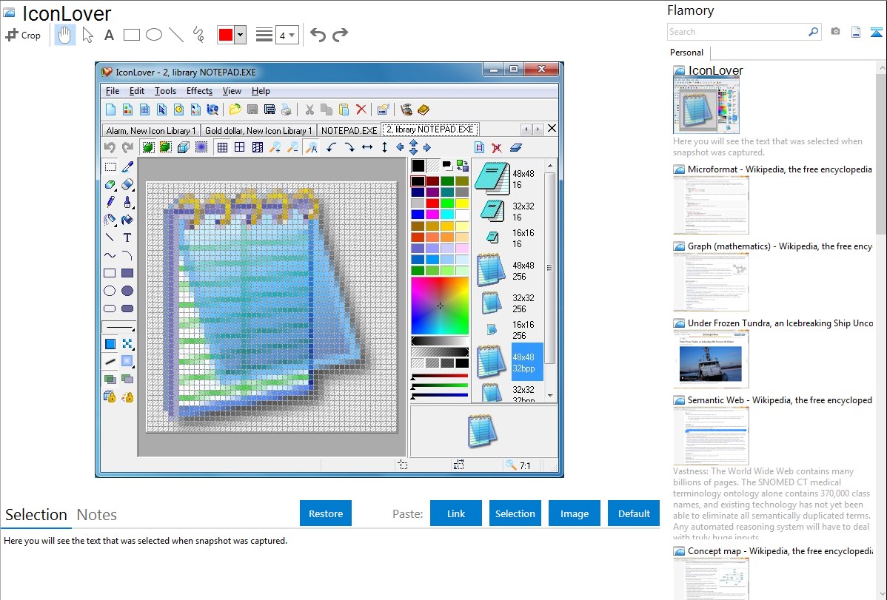Select the filled rounded rectangle tool
The height and width of the screenshot is (600, 887).
pyautogui.click(x=127, y=309)
